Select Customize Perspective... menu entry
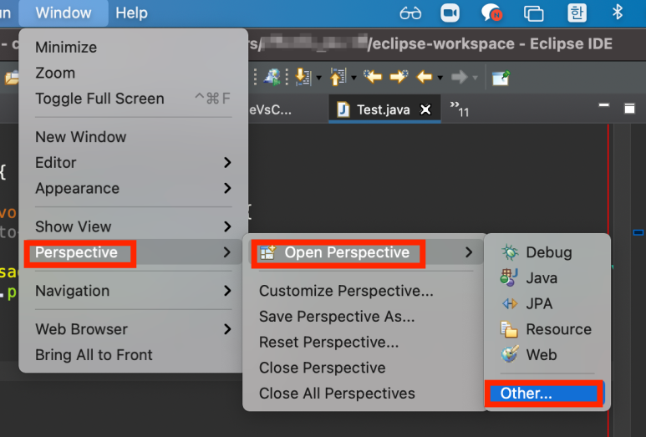The height and width of the screenshot is (437, 646). click(346, 291)
